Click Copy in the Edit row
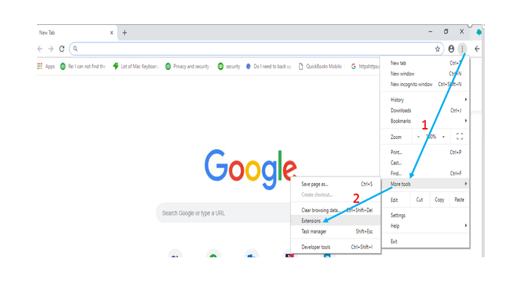 (439, 200)
